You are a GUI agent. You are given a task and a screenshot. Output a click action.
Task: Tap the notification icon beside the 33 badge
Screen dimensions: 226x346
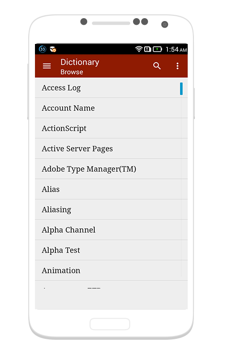point(53,49)
